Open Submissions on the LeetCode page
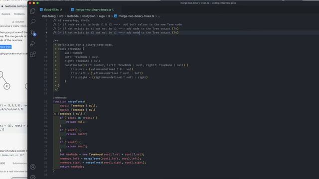This screenshot has width=319, height=179. point(20,163)
